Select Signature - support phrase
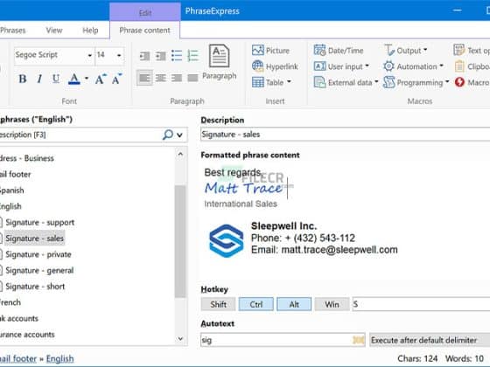Screen dimensions: 490x367 click(x=40, y=222)
